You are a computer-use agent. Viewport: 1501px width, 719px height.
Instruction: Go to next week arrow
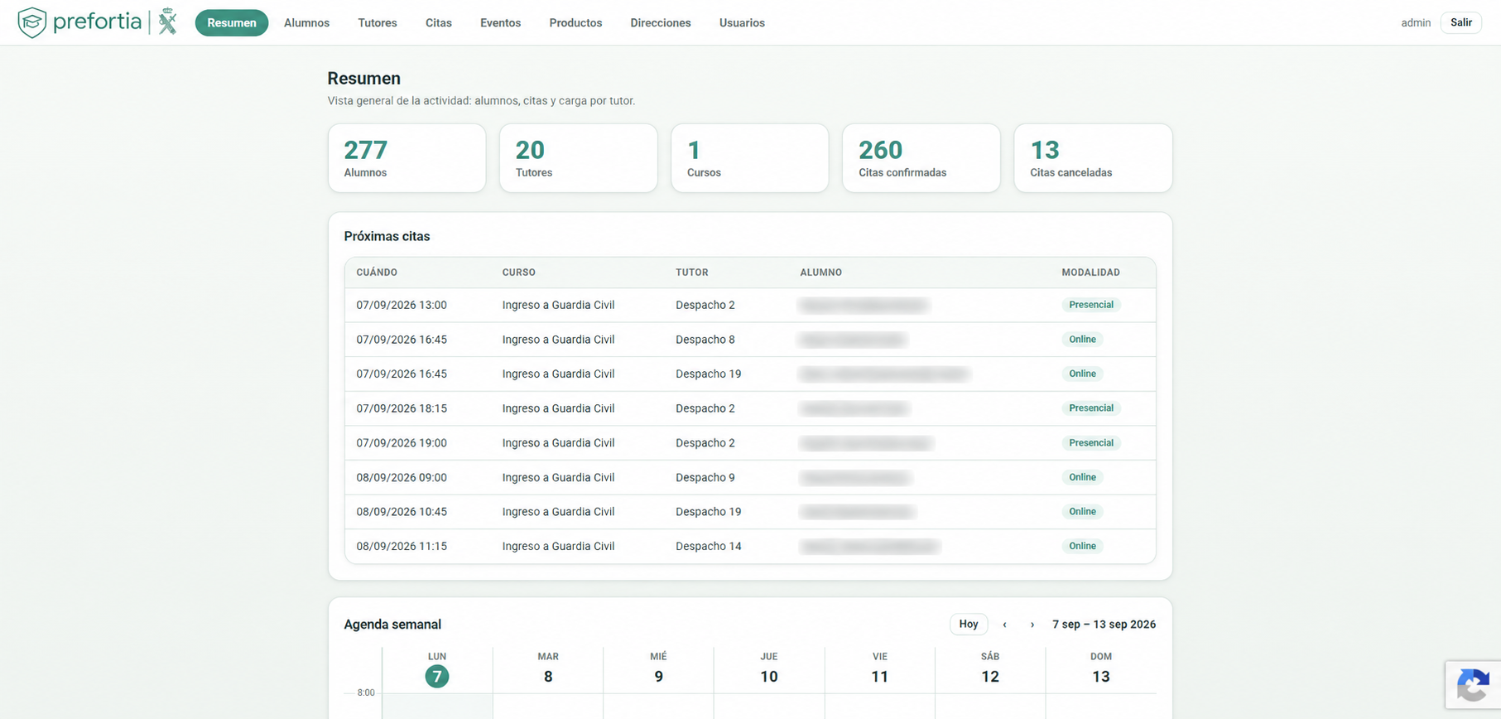(x=1032, y=625)
